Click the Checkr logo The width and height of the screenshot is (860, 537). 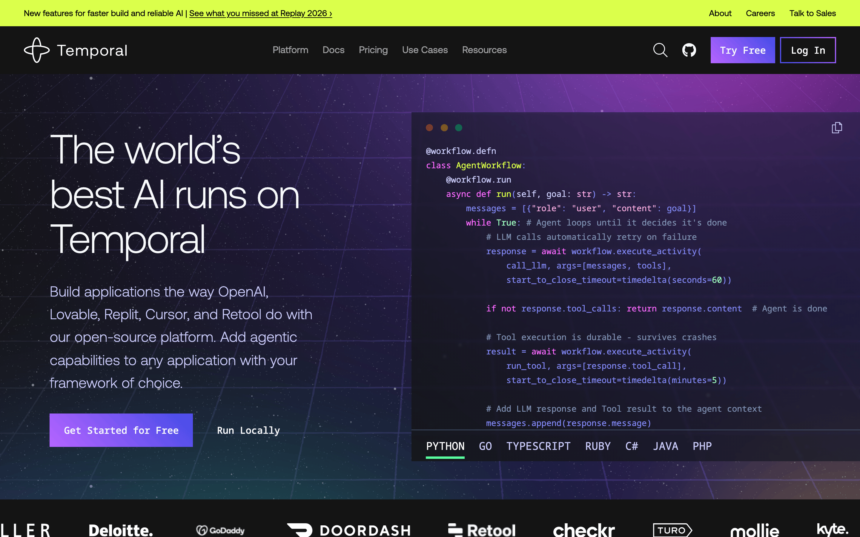[584, 530]
